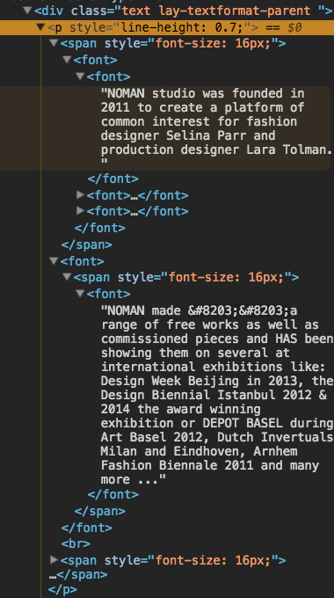Click font-size value in the span under p row

(x=213, y=43)
